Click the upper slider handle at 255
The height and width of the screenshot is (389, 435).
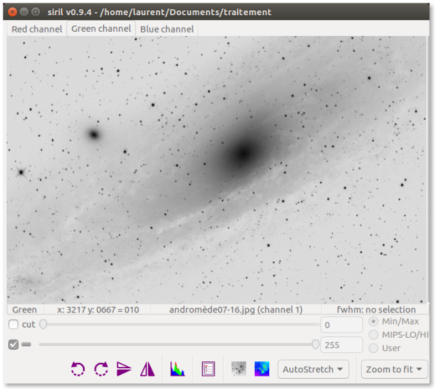coord(316,344)
